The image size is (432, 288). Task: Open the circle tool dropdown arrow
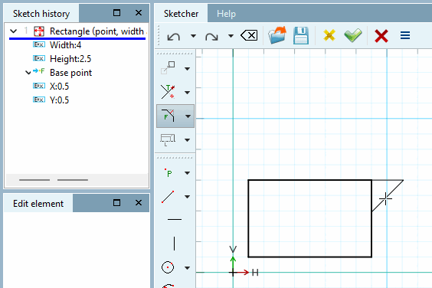click(x=188, y=267)
